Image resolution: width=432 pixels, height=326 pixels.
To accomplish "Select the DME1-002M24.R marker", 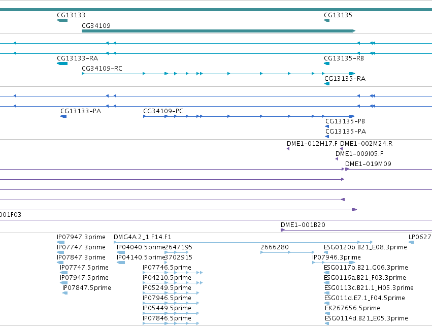I will [x=341, y=149].
